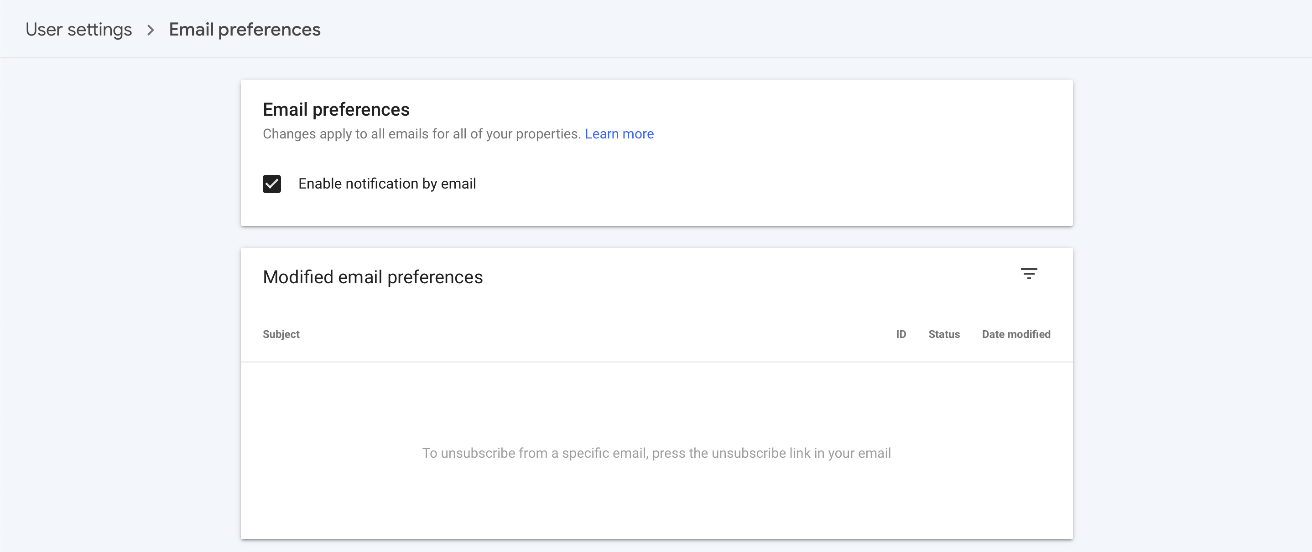
Task: Sort the table by ID column
Action: point(901,334)
